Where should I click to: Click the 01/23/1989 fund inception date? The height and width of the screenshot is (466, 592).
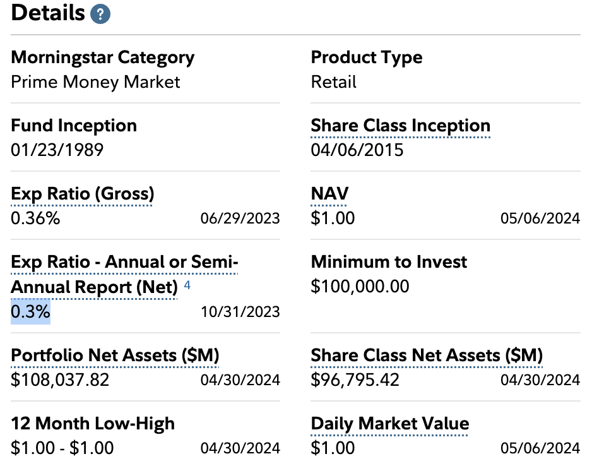pos(57,150)
